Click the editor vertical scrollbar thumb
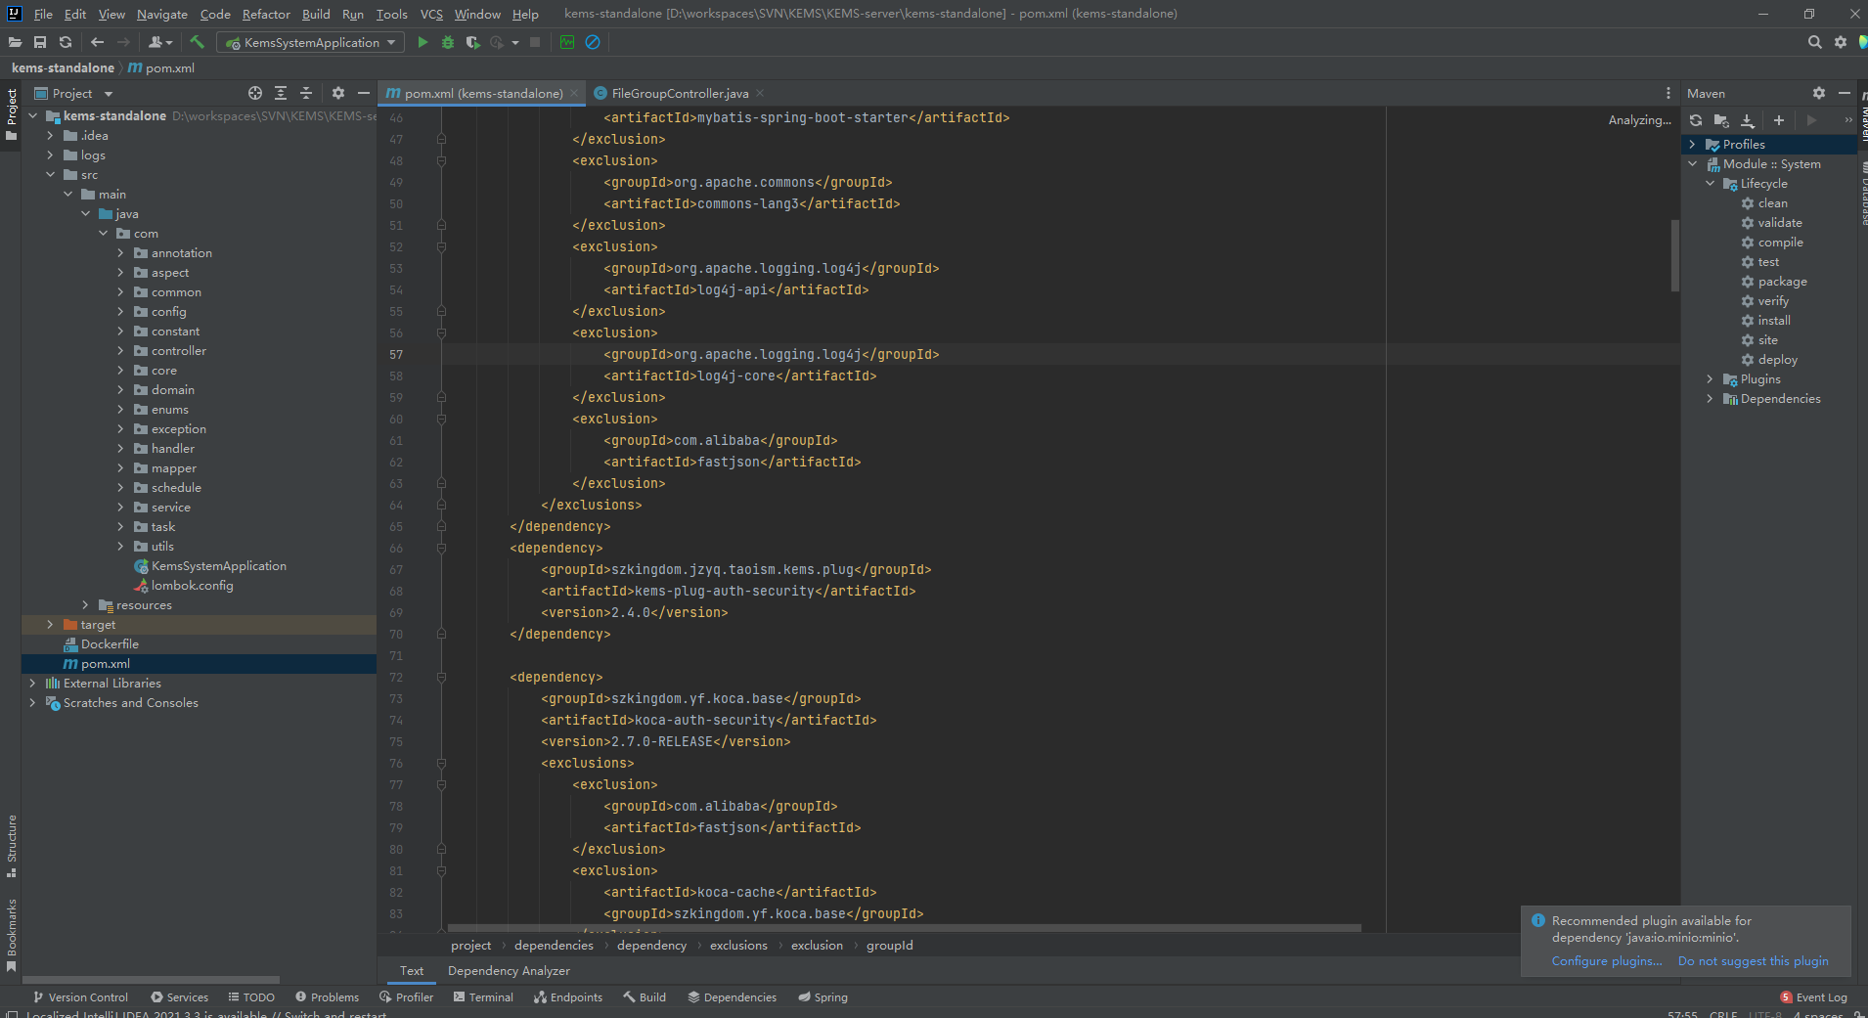The width and height of the screenshot is (1868, 1018). coord(1674,256)
